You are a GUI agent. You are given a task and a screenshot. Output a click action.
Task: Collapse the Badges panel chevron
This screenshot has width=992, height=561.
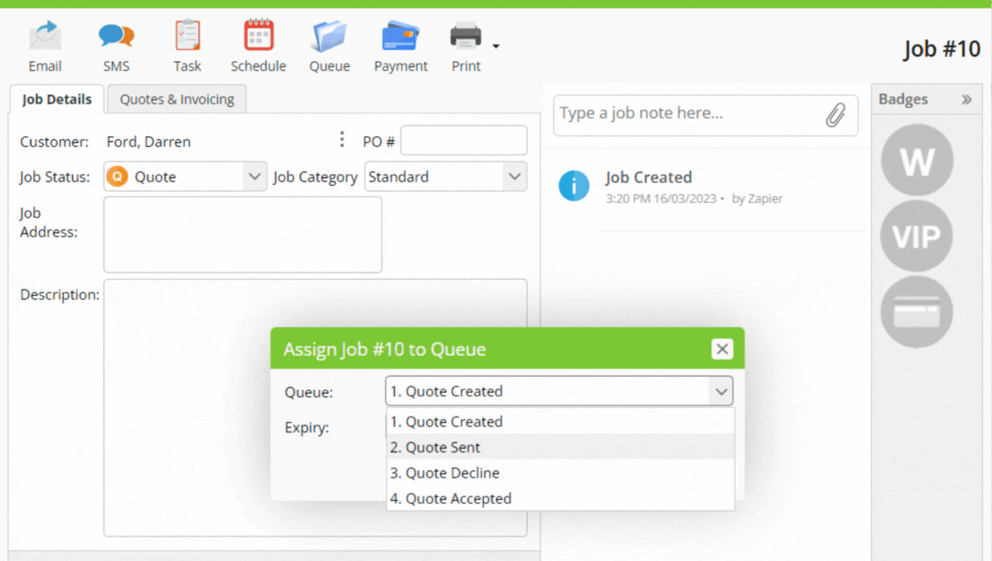coord(967,99)
